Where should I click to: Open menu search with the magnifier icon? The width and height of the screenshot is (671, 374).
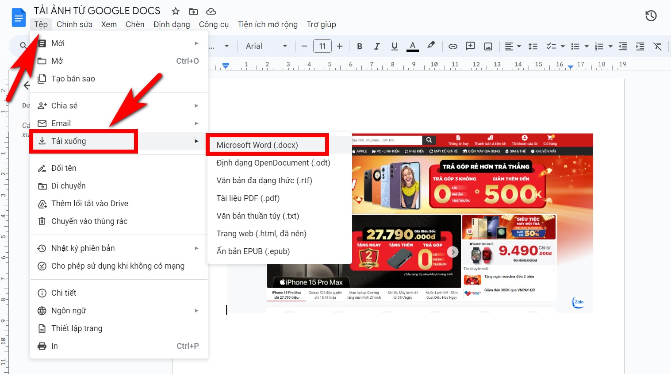[x=22, y=46]
